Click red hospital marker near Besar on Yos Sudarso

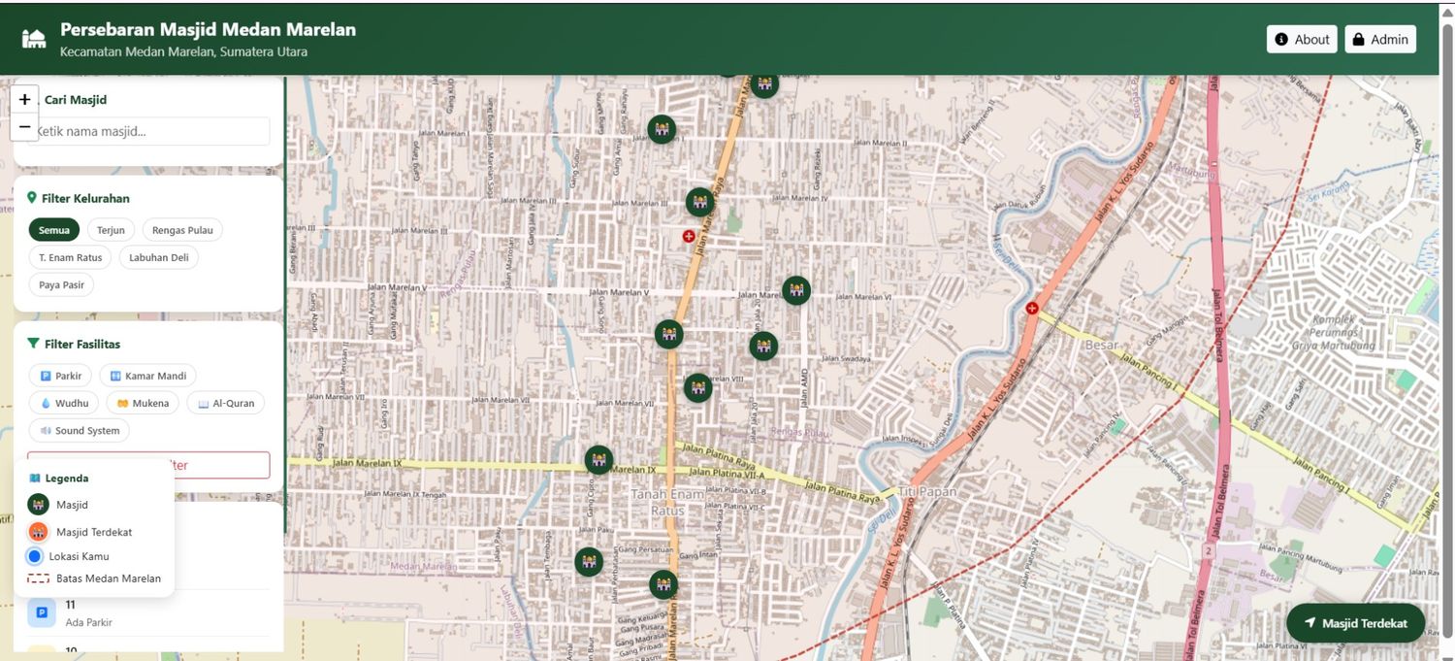(x=1032, y=308)
